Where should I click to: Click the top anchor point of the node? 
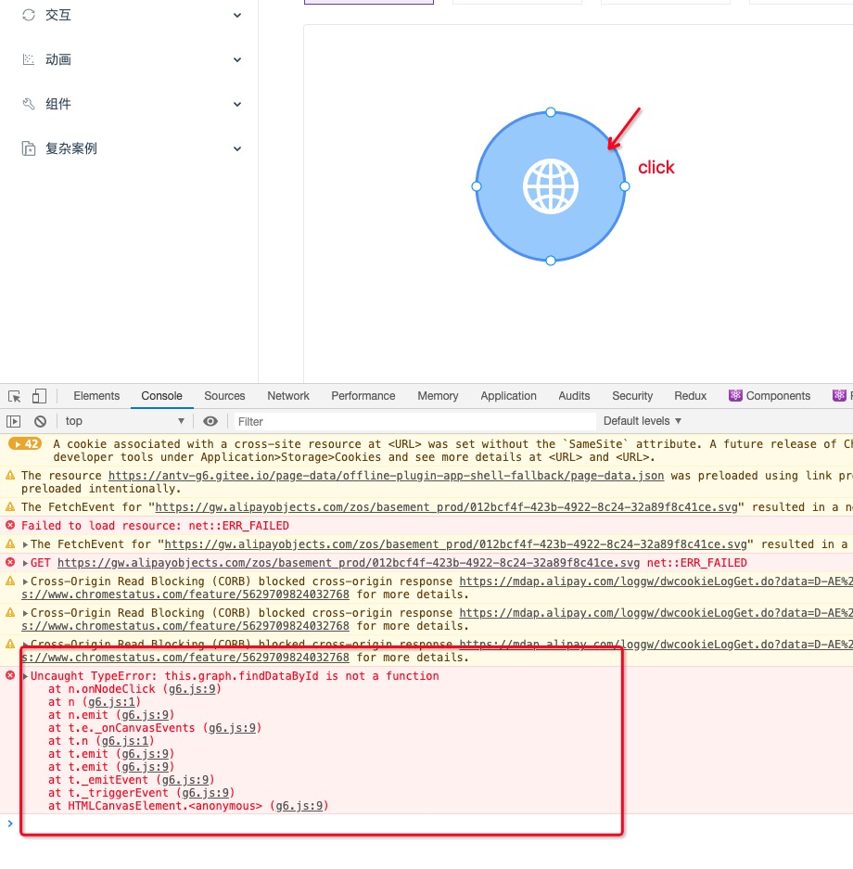pyautogui.click(x=551, y=112)
